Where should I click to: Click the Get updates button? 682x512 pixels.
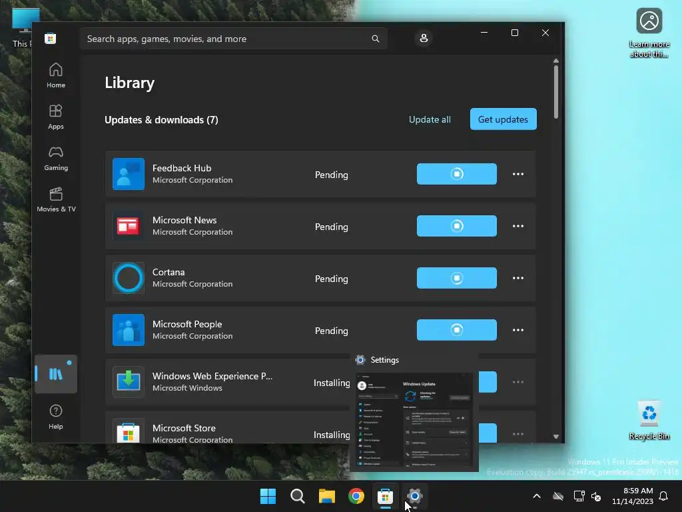pos(504,119)
